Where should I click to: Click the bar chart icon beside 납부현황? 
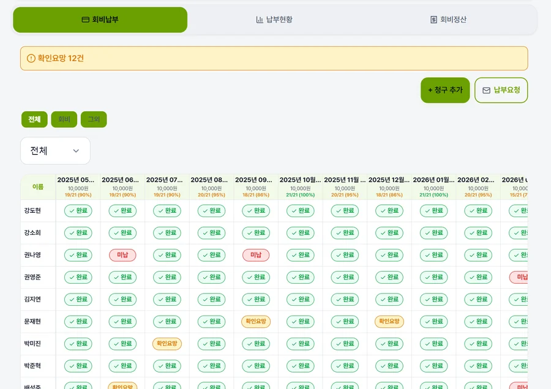(x=260, y=20)
